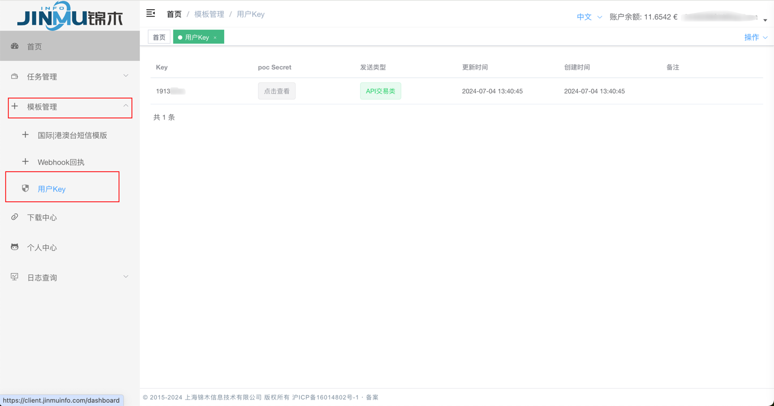
Task: Click the 任务管理 menu label
Action: (42, 77)
